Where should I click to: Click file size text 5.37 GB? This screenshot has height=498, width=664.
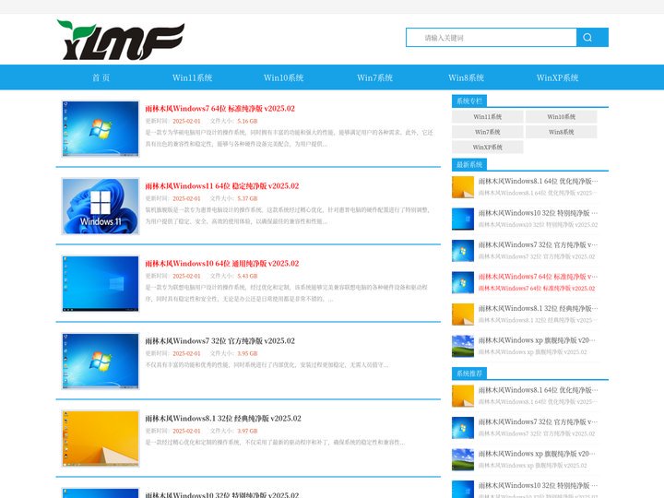[247, 198]
